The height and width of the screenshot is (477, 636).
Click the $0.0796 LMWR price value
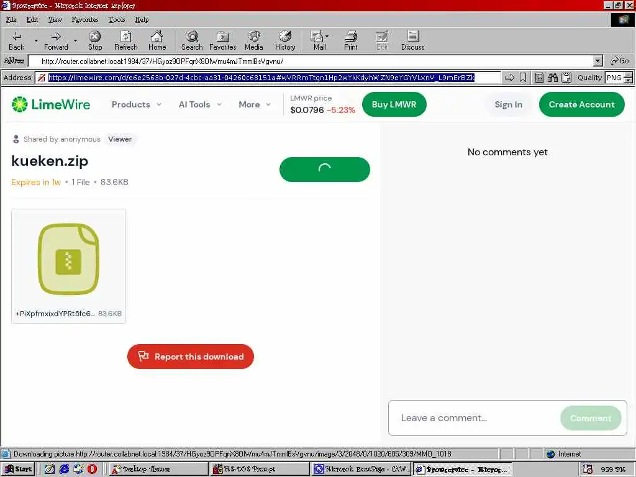point(307,110)
